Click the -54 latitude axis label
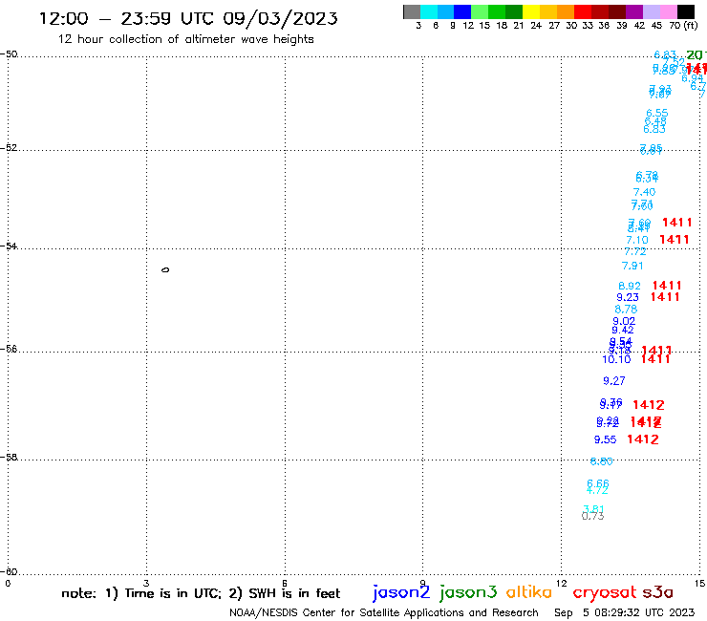 click(x=9, y=246)
